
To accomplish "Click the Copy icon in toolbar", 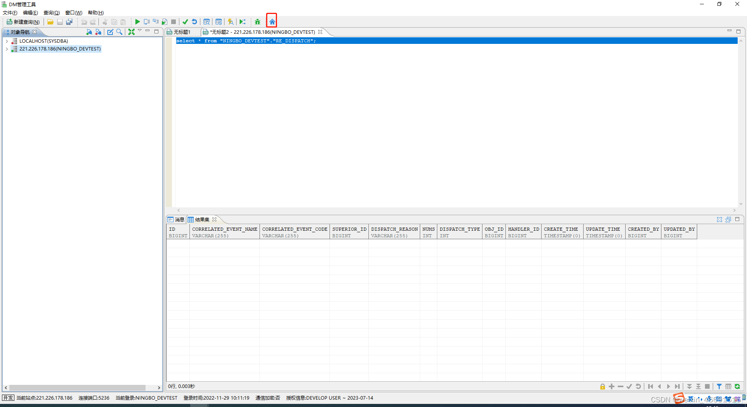I will tap(114, 22).
